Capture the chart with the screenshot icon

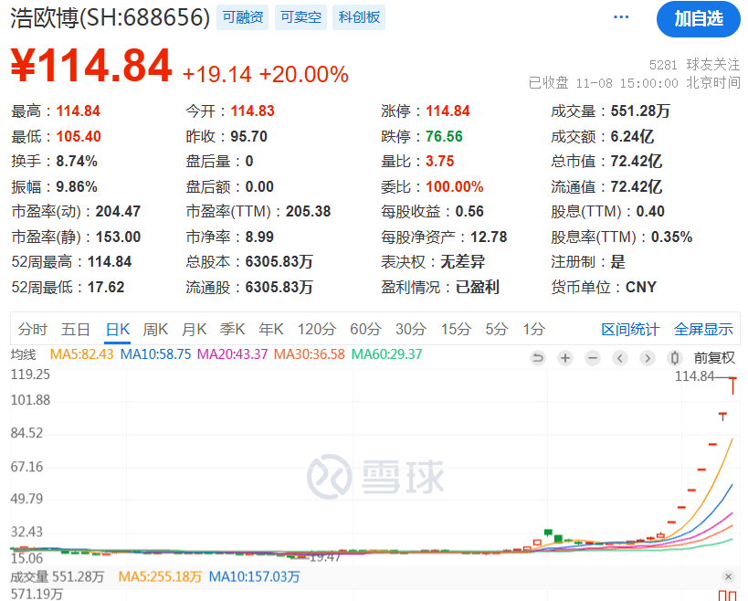tap(673, 358)
